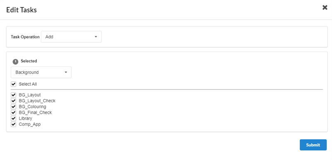Screen dimensions: 332x160
Task: Click the Select All label text
Action: [x=28, y=84]
